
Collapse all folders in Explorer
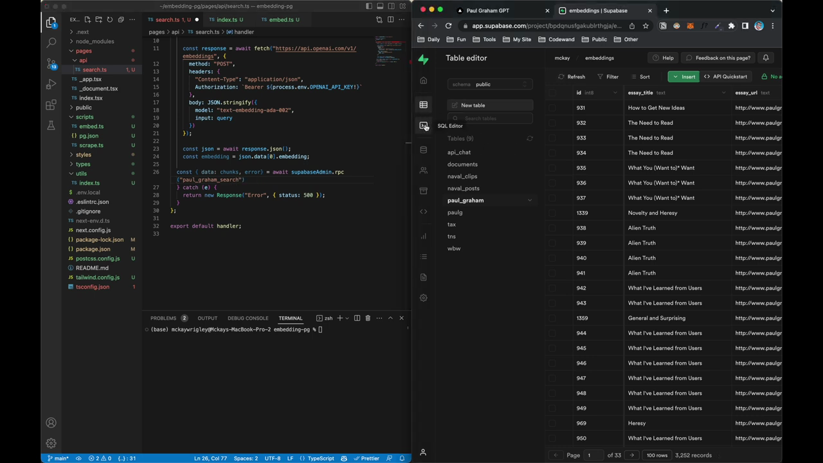(120, 20)
